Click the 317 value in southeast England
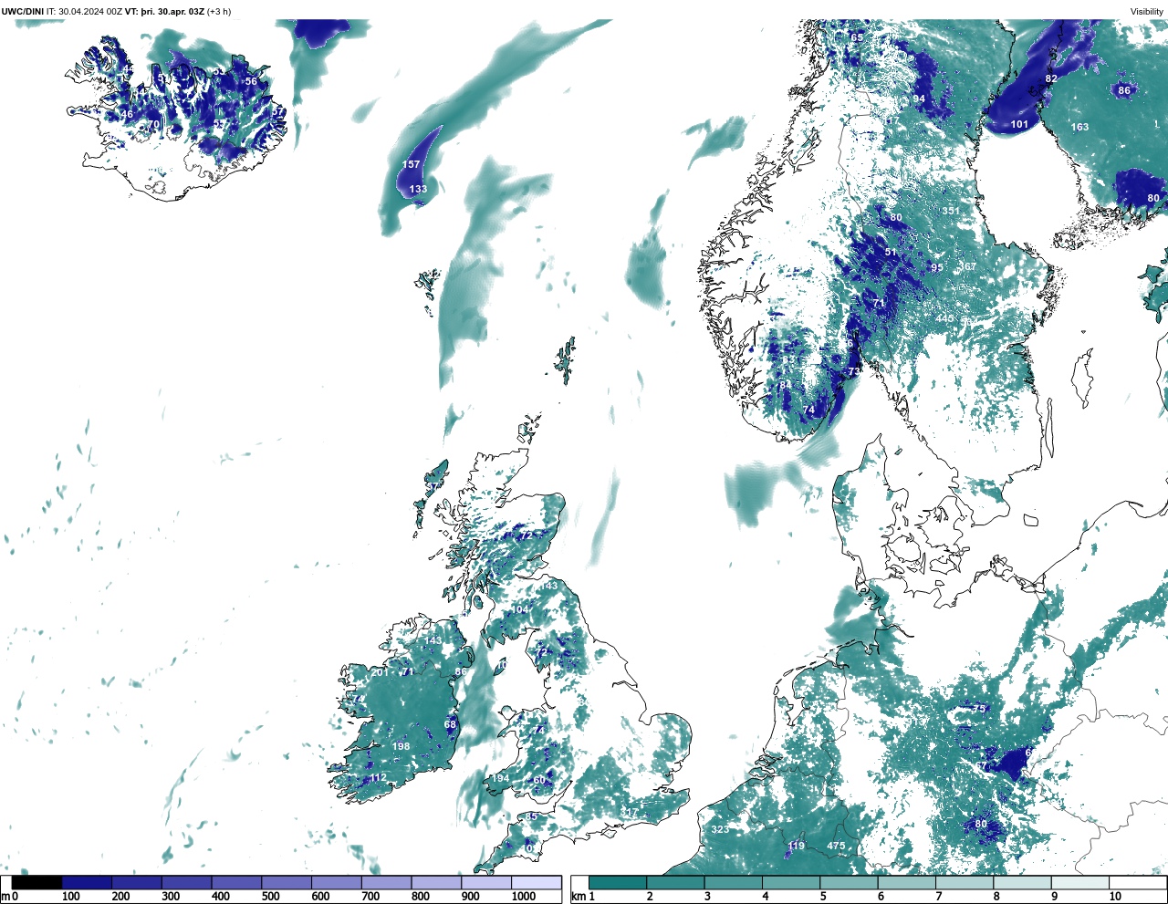 pos(630,812)
